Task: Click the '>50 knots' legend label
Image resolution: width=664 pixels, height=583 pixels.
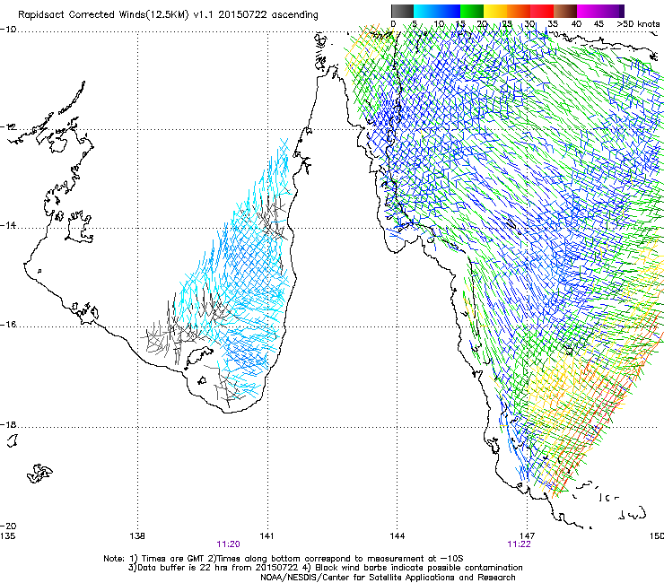Action: point(638,24)
